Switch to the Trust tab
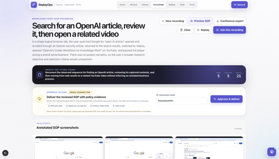This screenshot has width=279, height=159. (x=192, y=5)
